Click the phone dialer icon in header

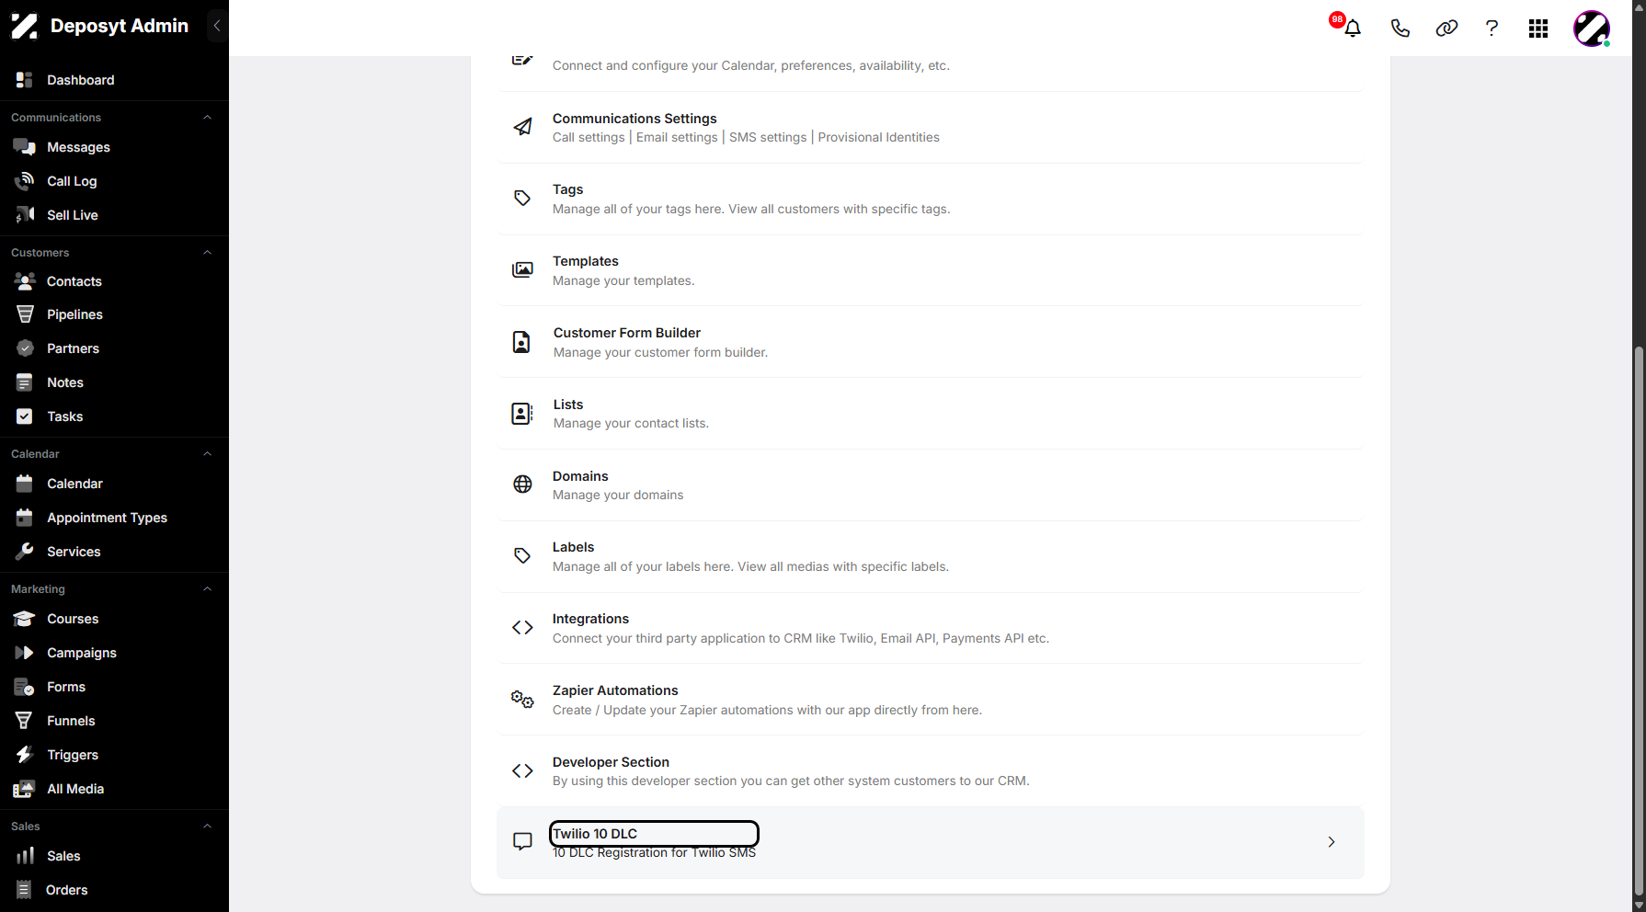(1400, 28)
